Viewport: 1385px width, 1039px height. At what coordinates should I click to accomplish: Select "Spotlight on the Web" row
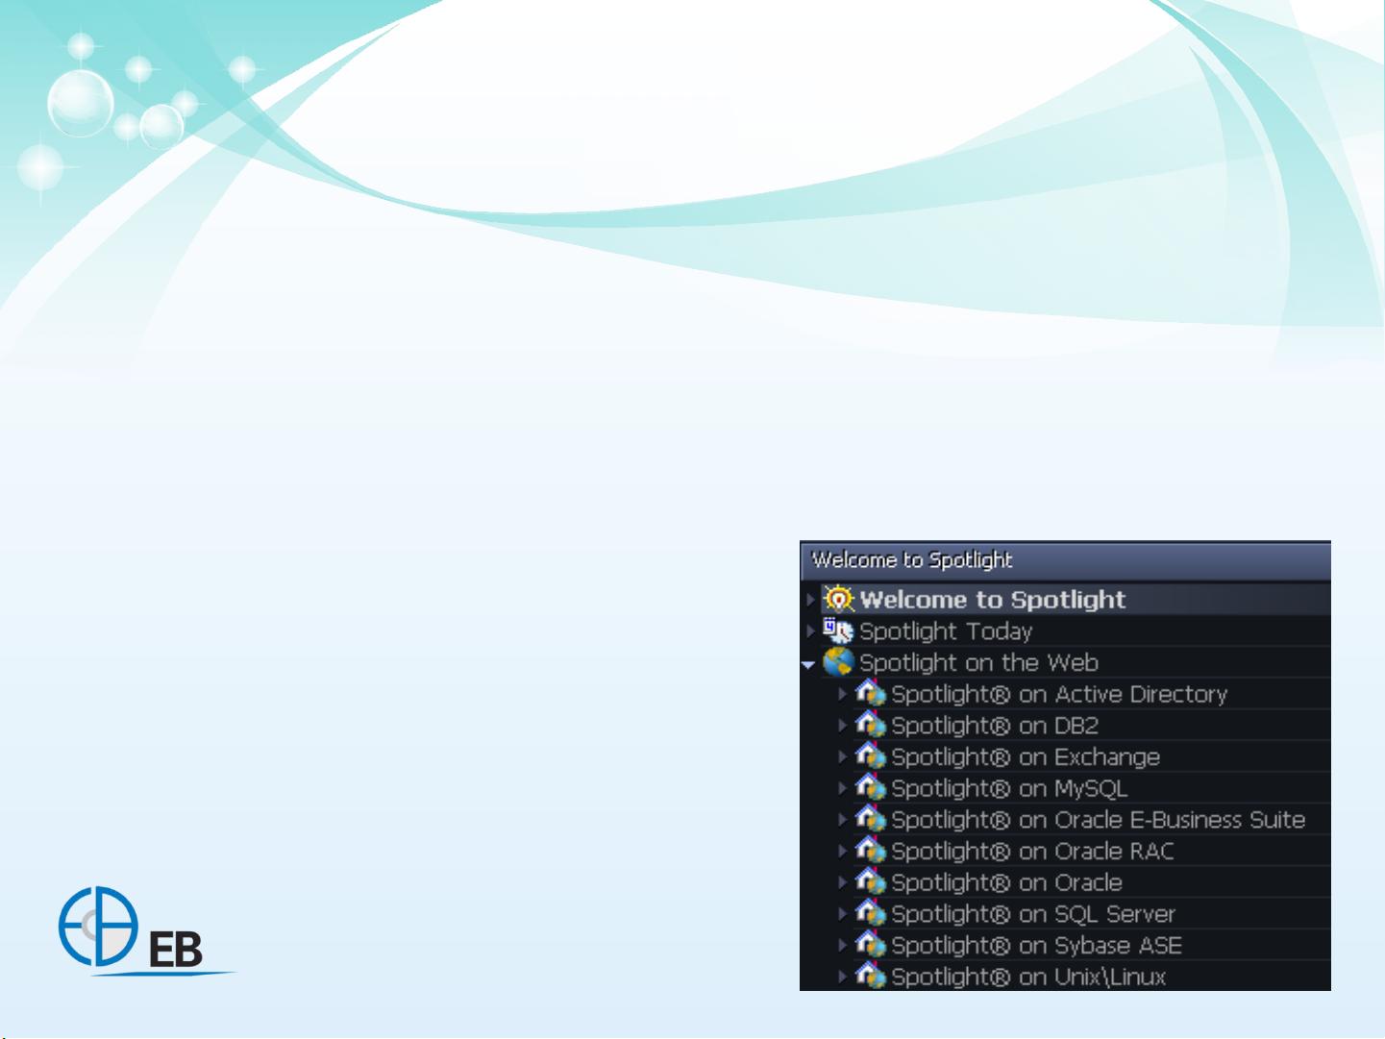[x=978, y=662]
